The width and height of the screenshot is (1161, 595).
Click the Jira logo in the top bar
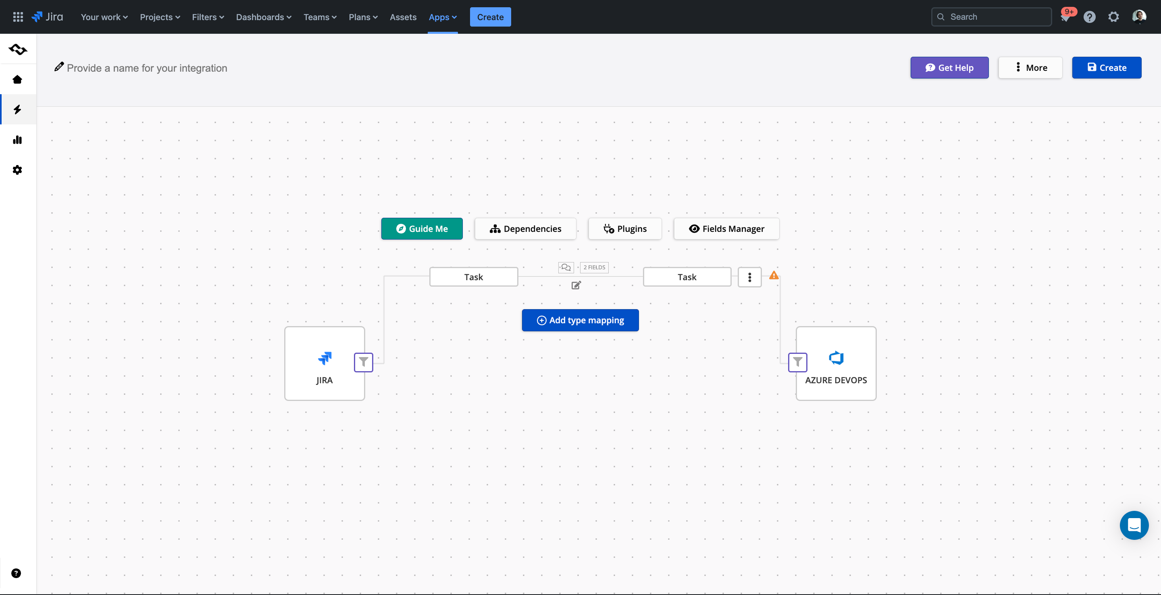point(47,17)
